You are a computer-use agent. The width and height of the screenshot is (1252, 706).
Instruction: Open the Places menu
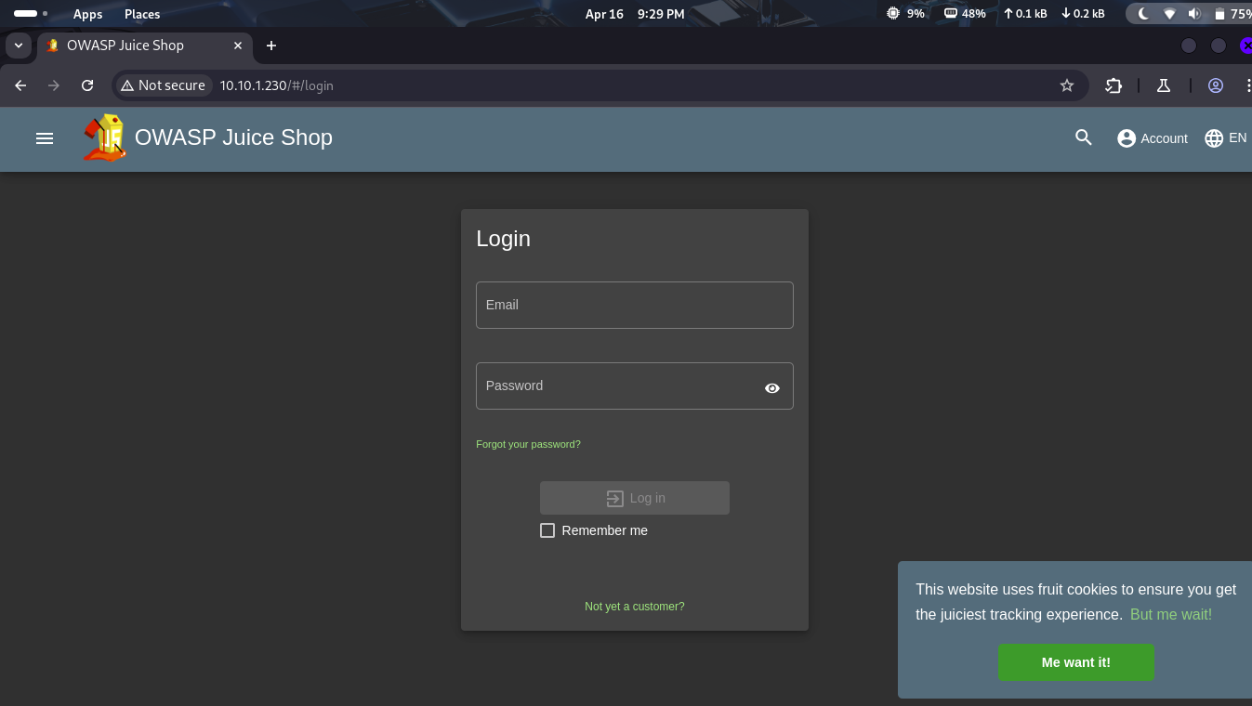click(x=142, y=14)
